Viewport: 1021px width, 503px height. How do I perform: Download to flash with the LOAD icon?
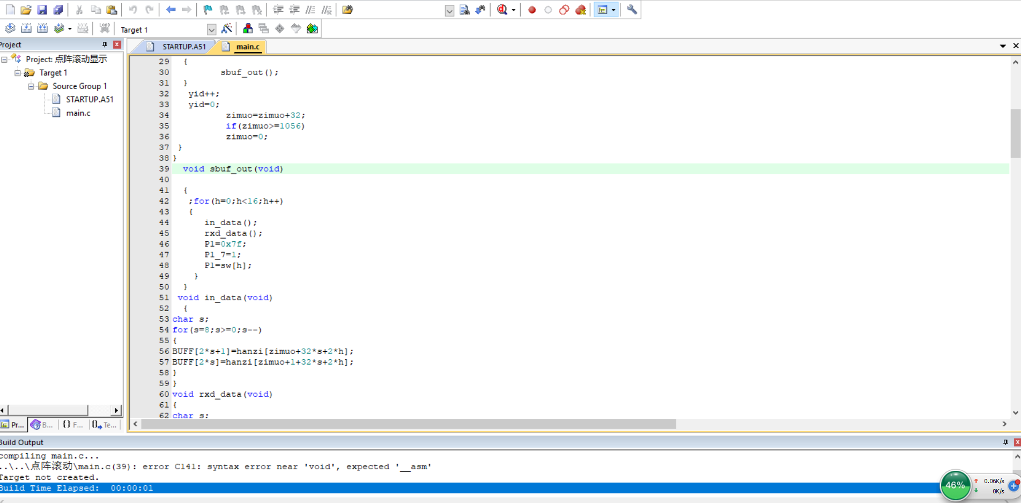(105, 28)
